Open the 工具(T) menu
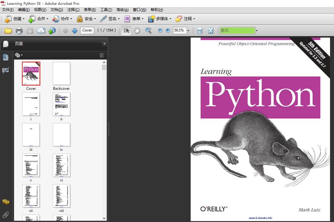The width and height of the screenshot is (334, 222). tap(106, 10)
